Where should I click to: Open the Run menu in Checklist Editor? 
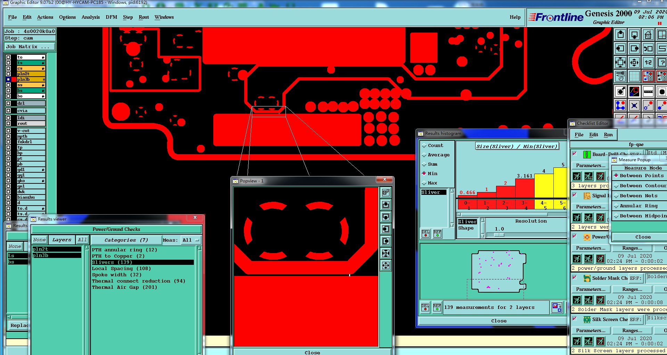[x=608, y=135]
